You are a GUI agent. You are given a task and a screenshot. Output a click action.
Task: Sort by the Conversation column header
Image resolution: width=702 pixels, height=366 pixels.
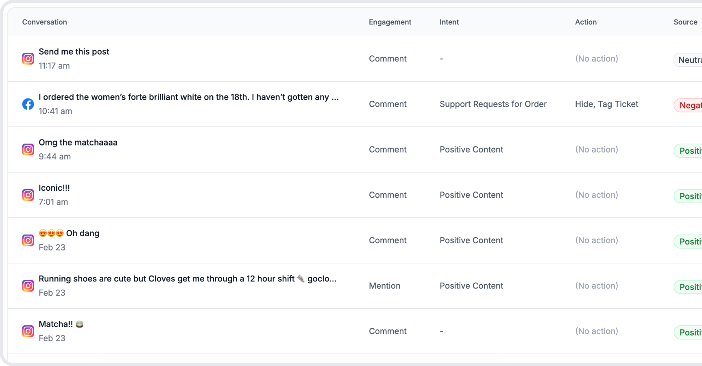[x=44, y=22]
